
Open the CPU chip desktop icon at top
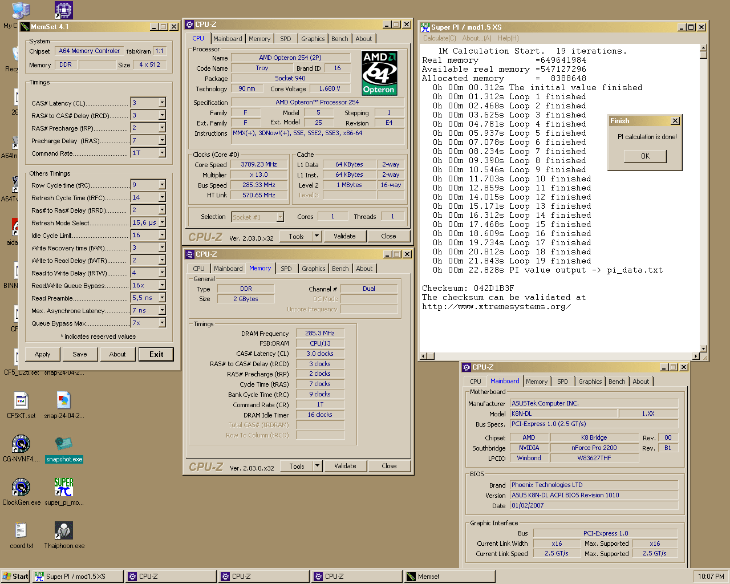[x=64, y=10]
